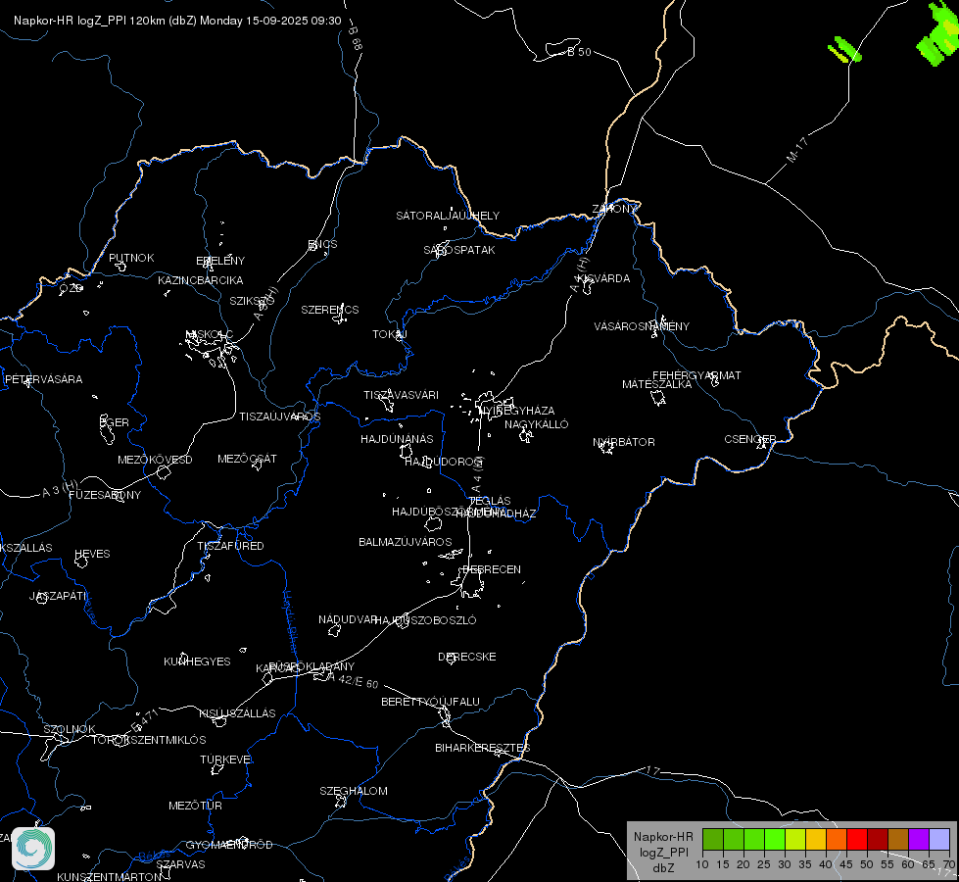Click the TÚRKEVE town label

tap(226, 759)
